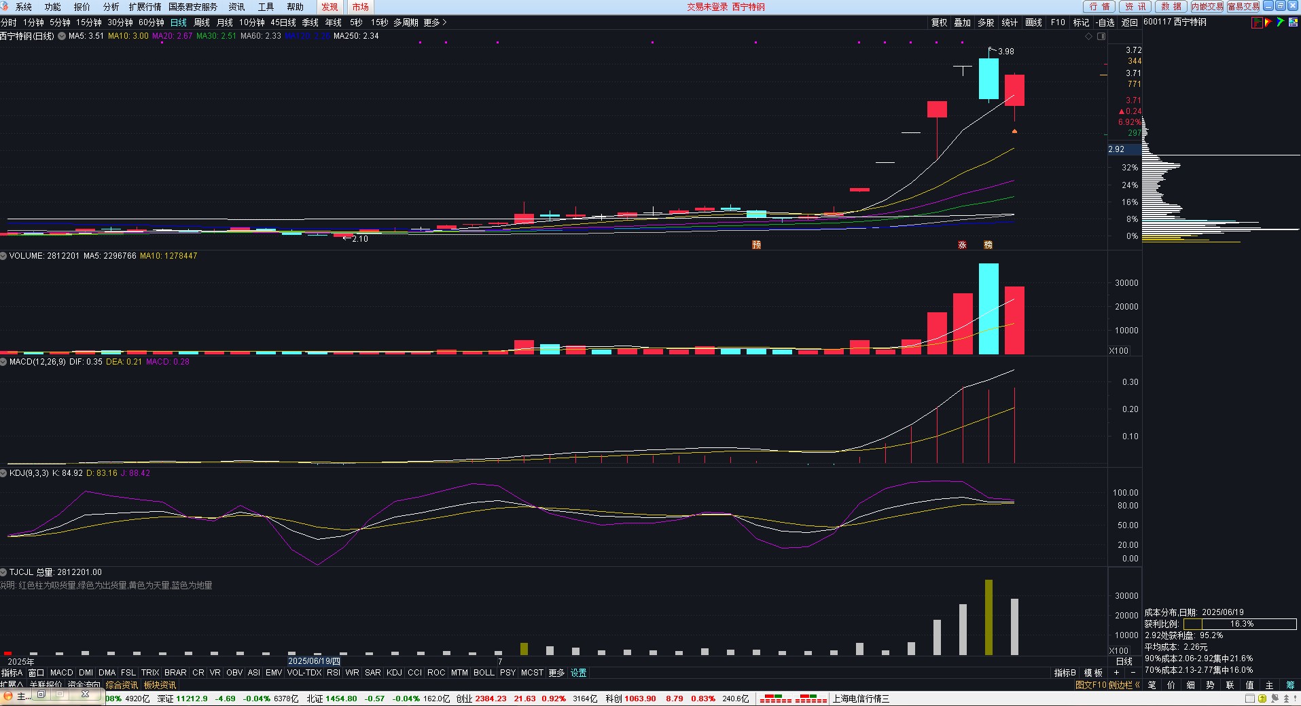Viewport: 1301px width, 706px height.
Task: Open the 图文F10 link
Action: 1090,686
